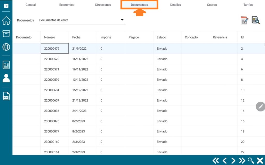Click the magnifier search icon in bottom bar
Viewport: 265px width, 165px height.
click(251, 160)
